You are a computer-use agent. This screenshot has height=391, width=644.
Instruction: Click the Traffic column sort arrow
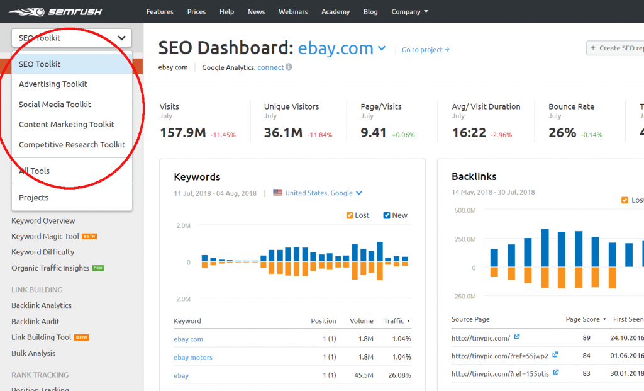[409, 320]
